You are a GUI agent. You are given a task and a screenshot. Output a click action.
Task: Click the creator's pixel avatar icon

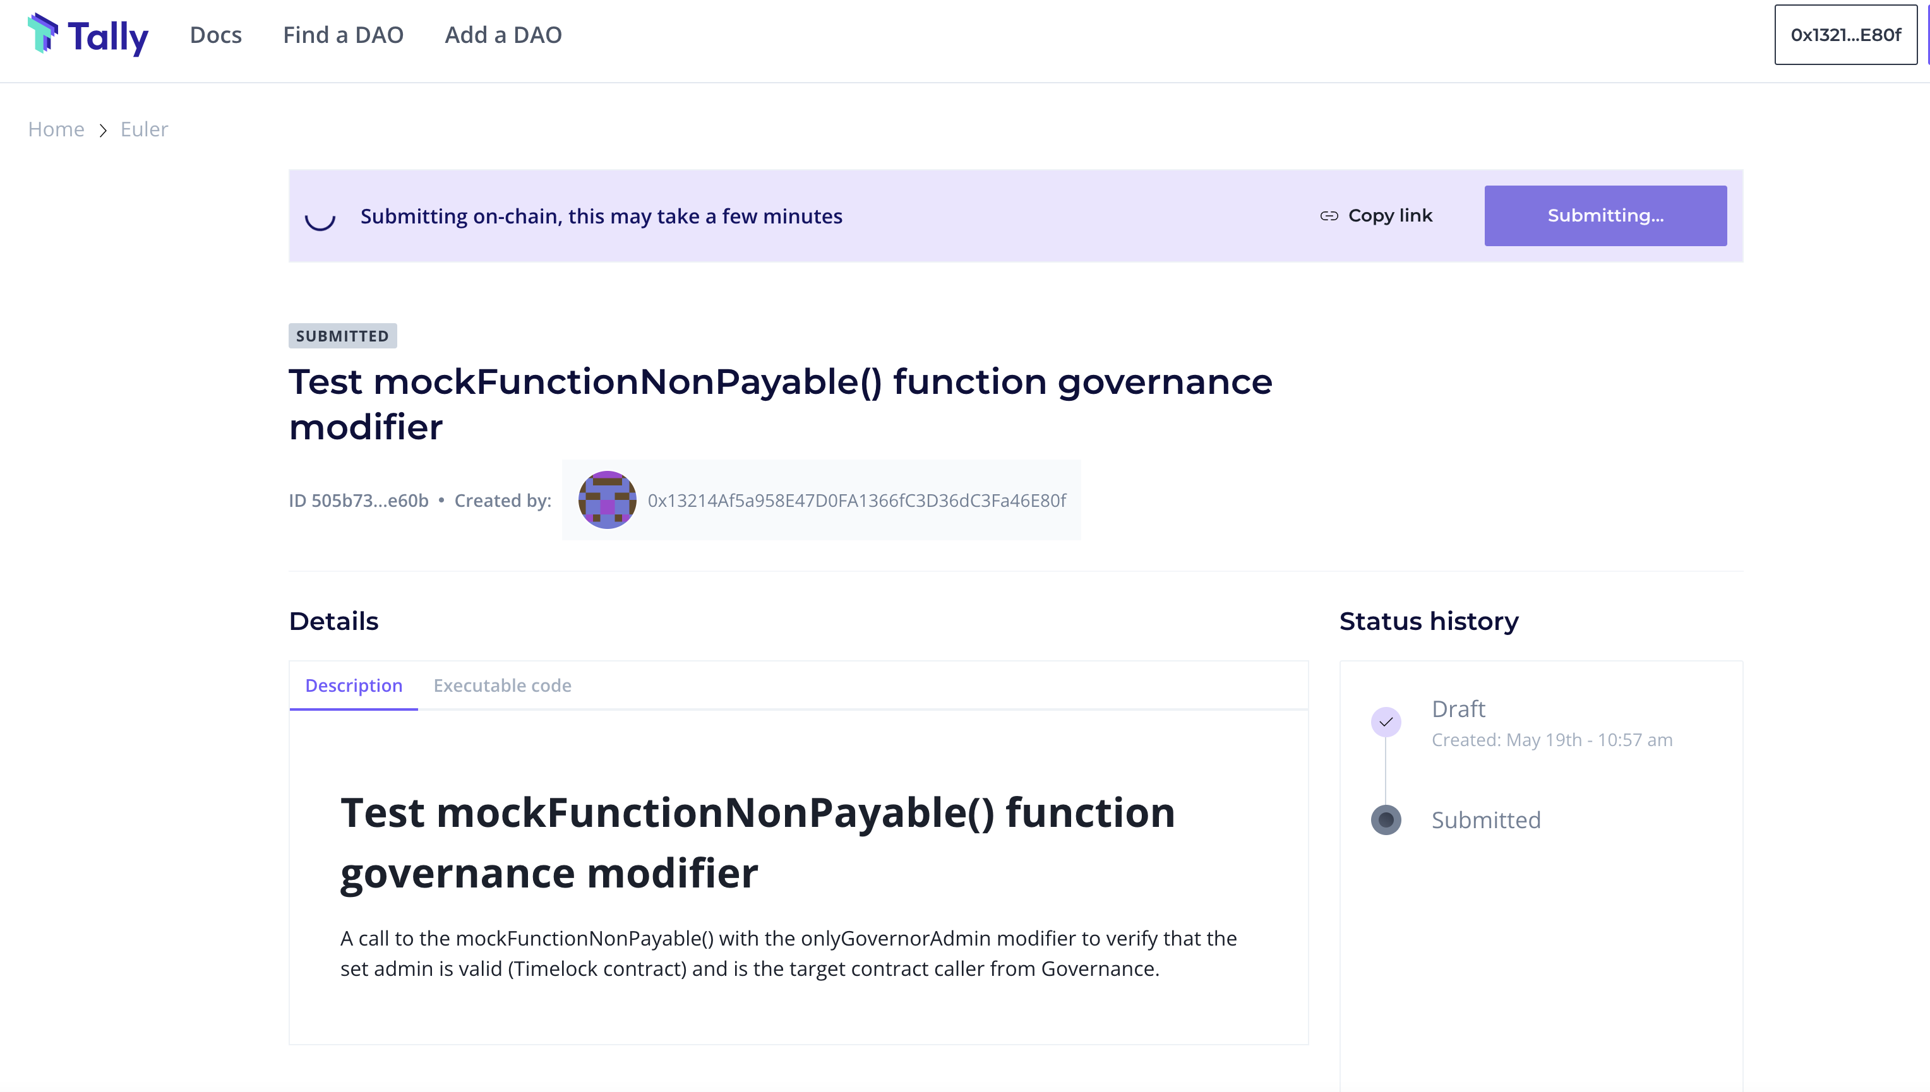[x=607, y=499]
